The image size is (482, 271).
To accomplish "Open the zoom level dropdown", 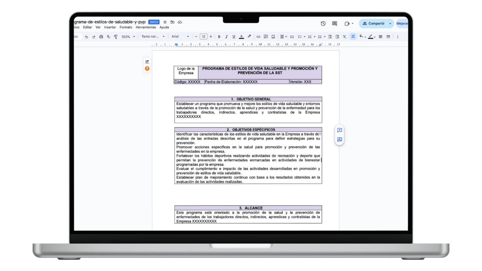I will point(128,37).
